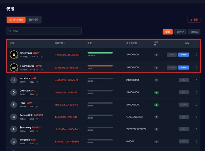Image resolution: width=205 pixels, height=151 pixels.
Task: Focus the 搜索 search input field
Action: click(x=44, y=31)
